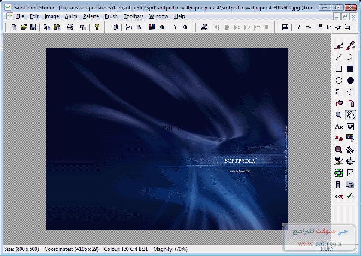Click the green arrows fit-to-frame icon
This screenshot has width=361, height=256.
click(339, 173)
